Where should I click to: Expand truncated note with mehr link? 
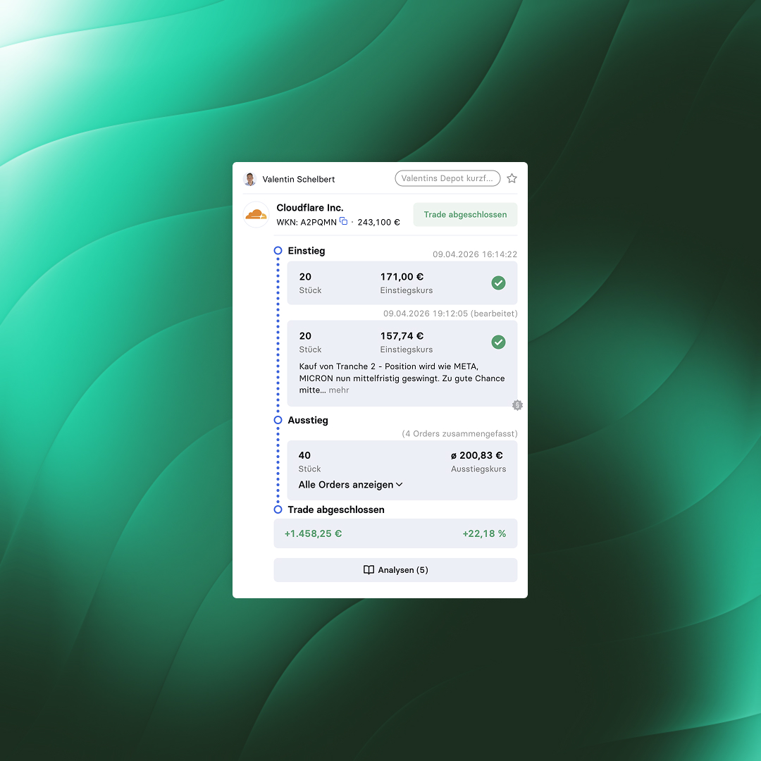tap(339, 390)
